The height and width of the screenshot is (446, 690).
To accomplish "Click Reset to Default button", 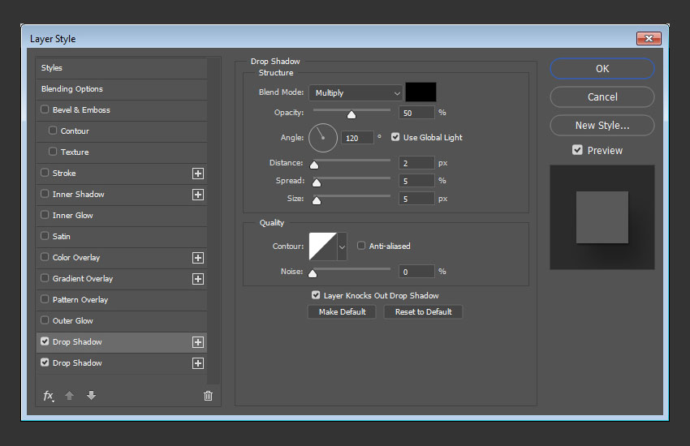I will click(x=423, y=311).
